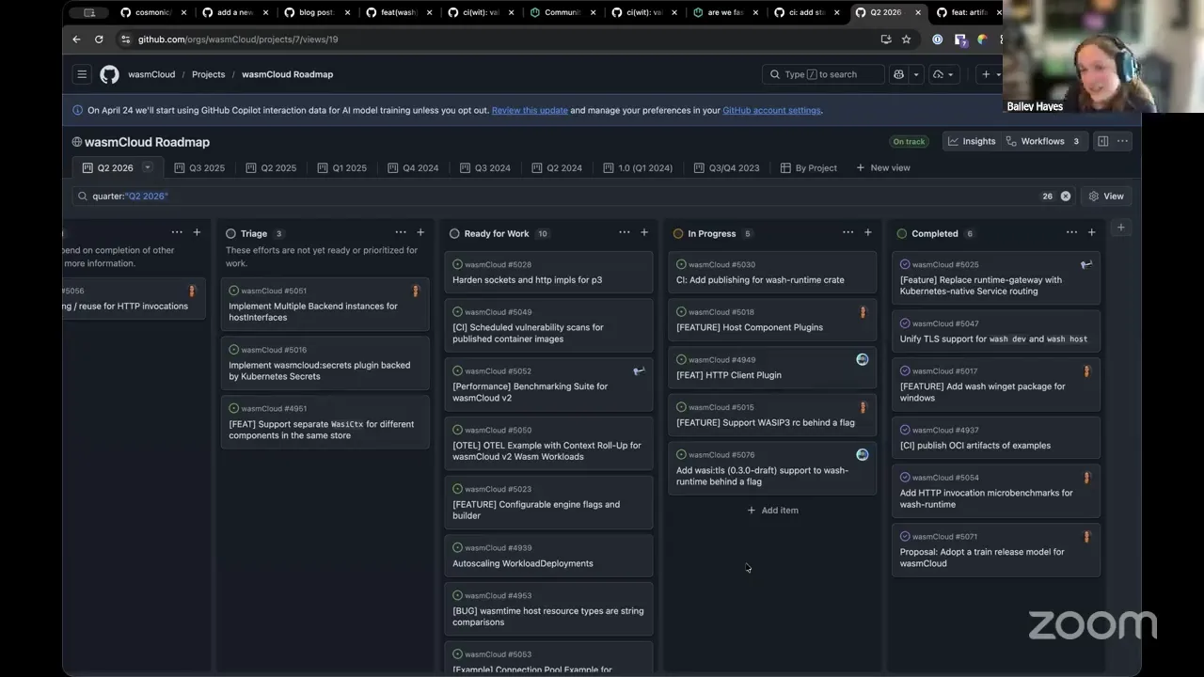Switch to the Q1 2025 view tab
1204x677 pixels.
point(341,168)
